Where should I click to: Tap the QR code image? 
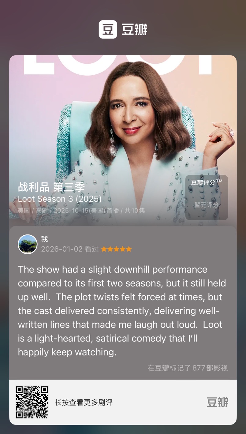pos(32,402)
